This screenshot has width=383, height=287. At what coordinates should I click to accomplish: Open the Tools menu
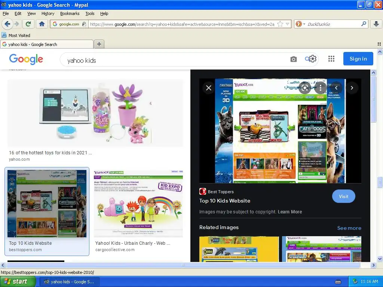pos(90,13)
